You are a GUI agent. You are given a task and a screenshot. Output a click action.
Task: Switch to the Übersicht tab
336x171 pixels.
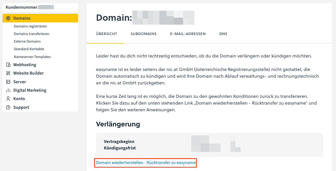(106, 34)
